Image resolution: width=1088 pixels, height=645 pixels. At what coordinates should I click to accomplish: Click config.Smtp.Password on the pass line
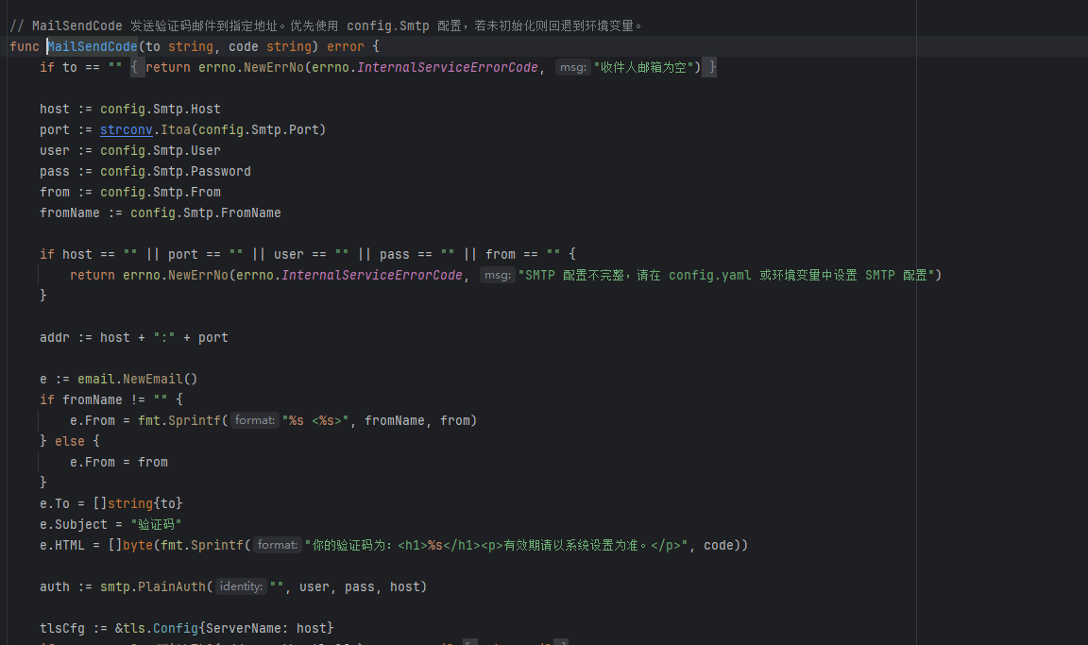(x=176, y=171)
